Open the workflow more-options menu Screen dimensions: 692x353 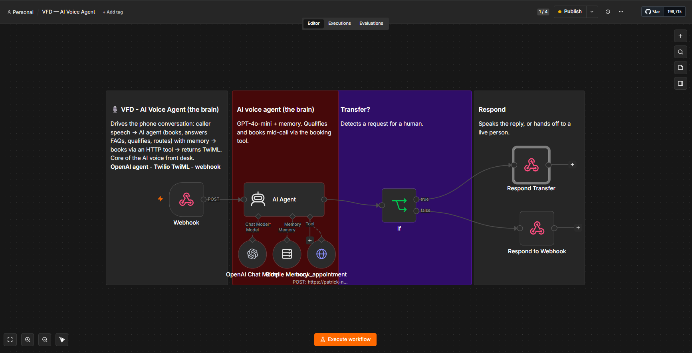point(621,12)
